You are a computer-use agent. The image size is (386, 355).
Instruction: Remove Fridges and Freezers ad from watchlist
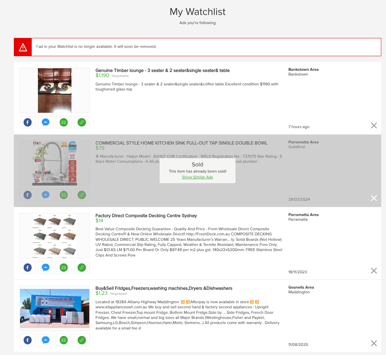point(374,343)
